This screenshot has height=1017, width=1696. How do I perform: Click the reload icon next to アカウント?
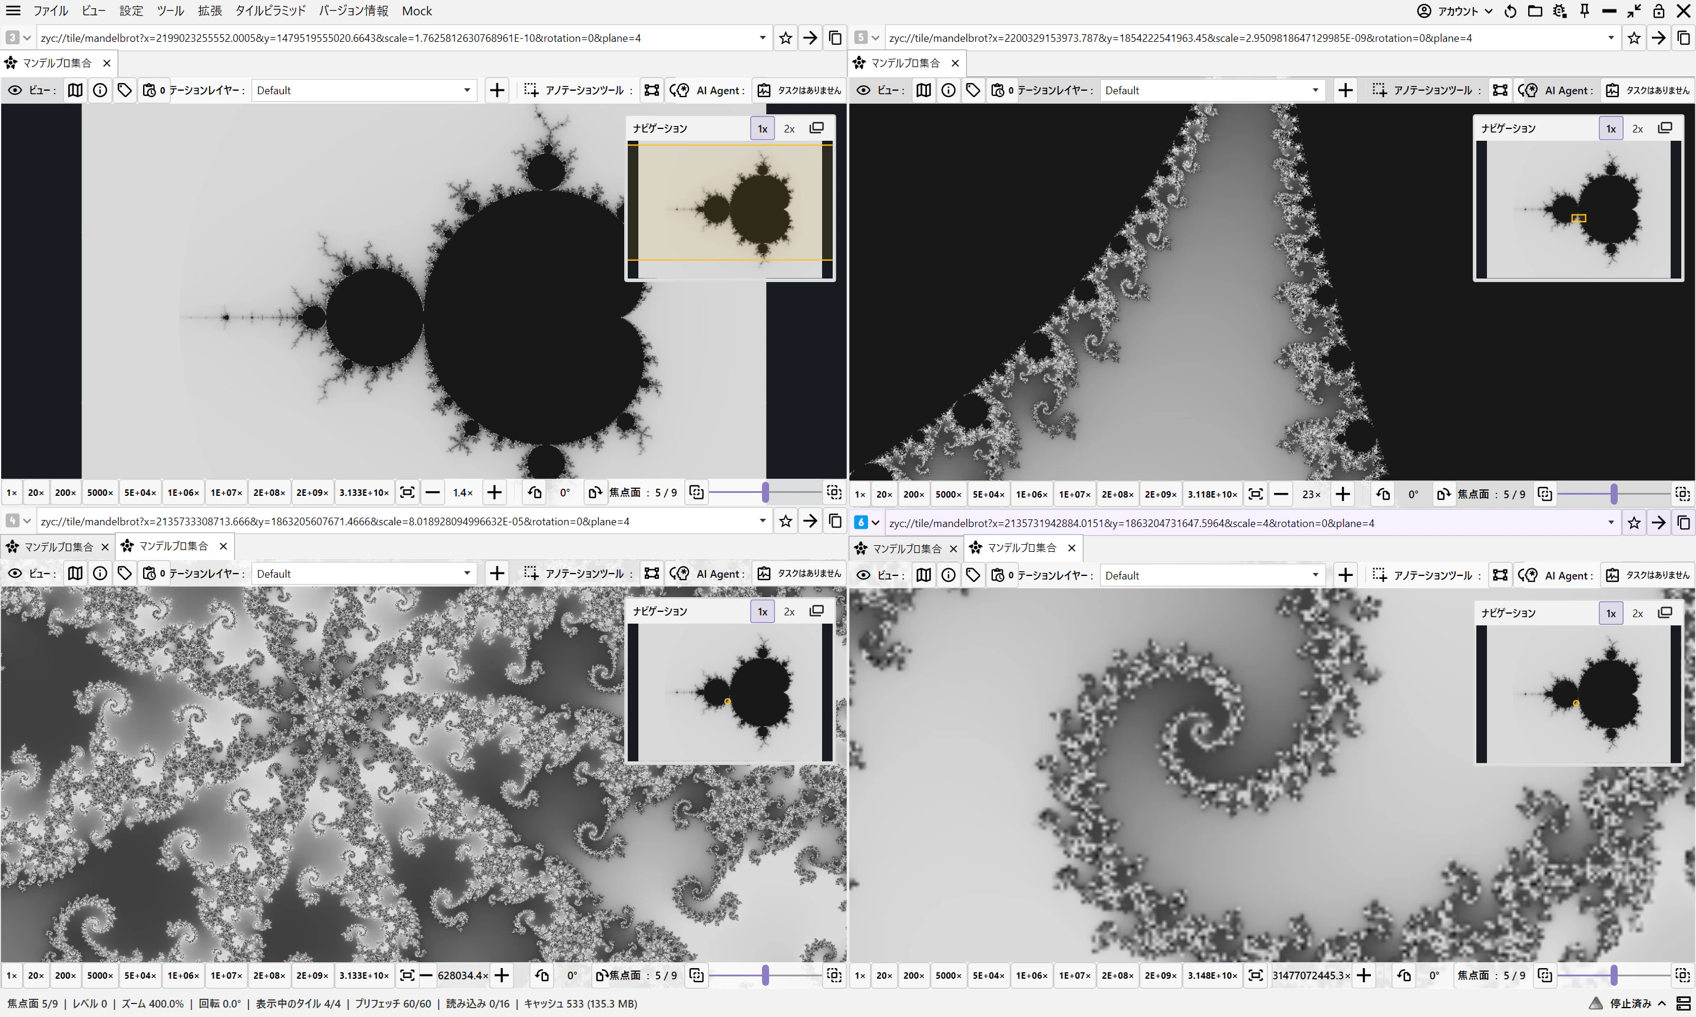[x=1510, y=11]
